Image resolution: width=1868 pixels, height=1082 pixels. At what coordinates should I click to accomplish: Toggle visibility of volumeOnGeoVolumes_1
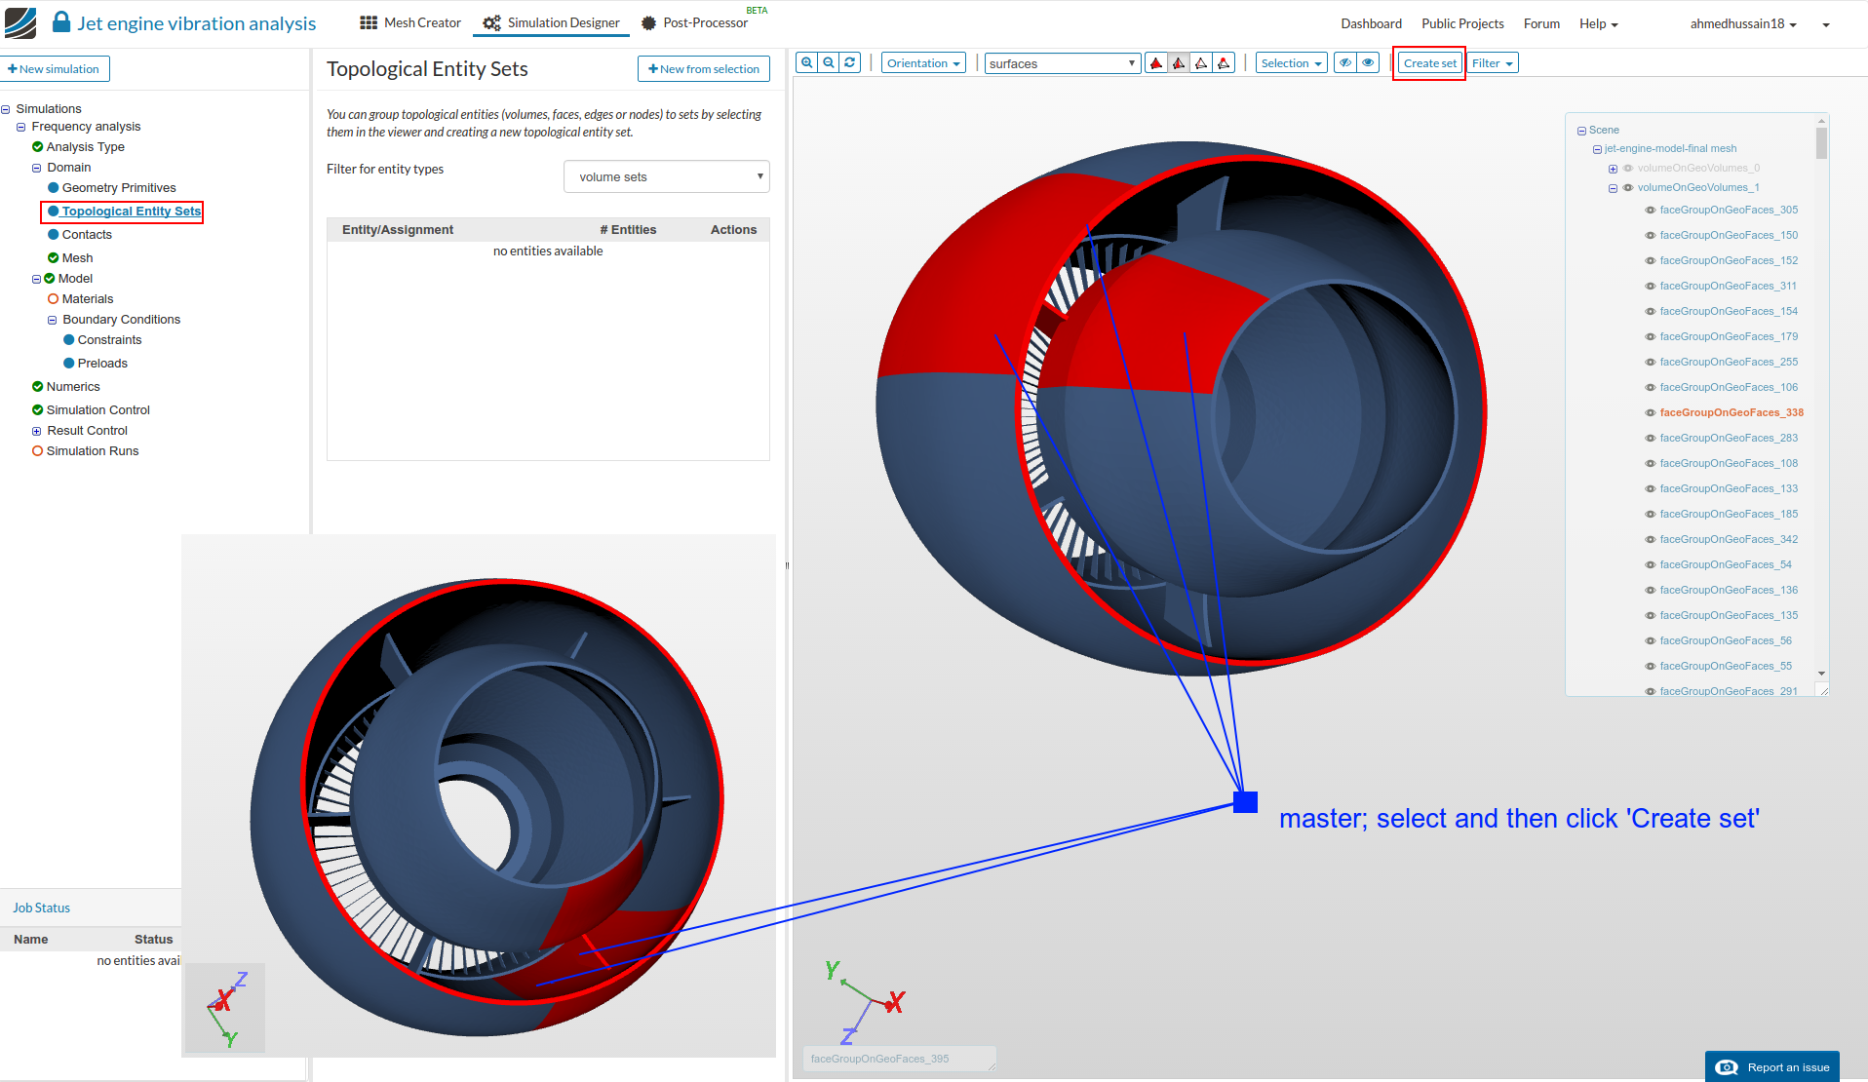[x=1627, y=188]
